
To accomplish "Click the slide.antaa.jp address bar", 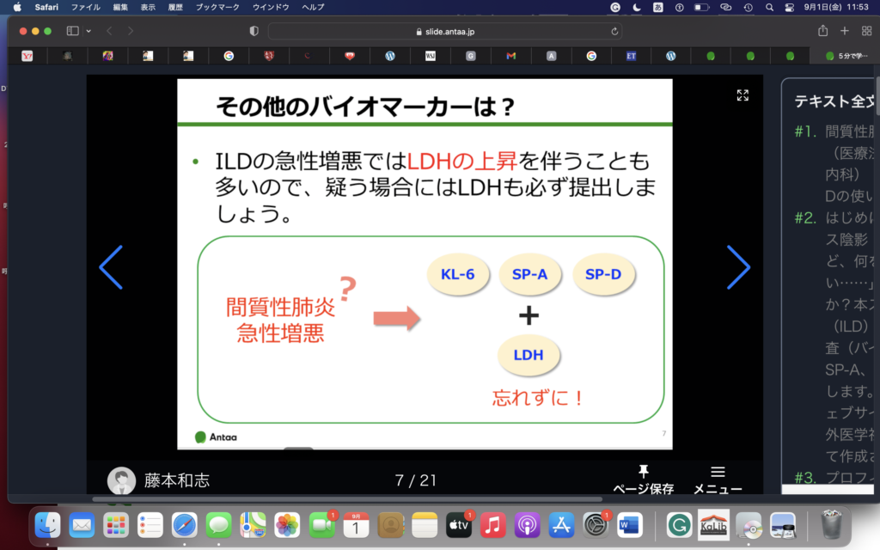I will click(x=444, y=31).
